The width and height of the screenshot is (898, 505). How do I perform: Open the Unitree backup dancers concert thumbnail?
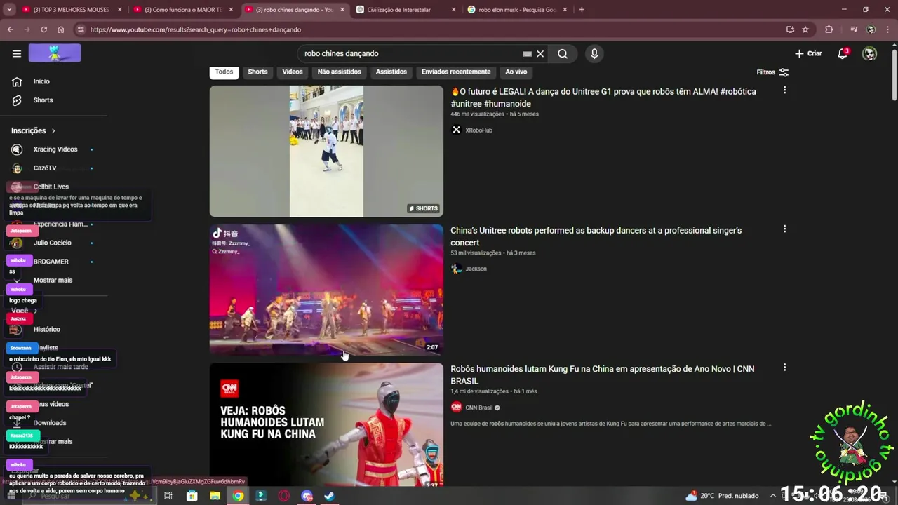click(x=326, y=290)
